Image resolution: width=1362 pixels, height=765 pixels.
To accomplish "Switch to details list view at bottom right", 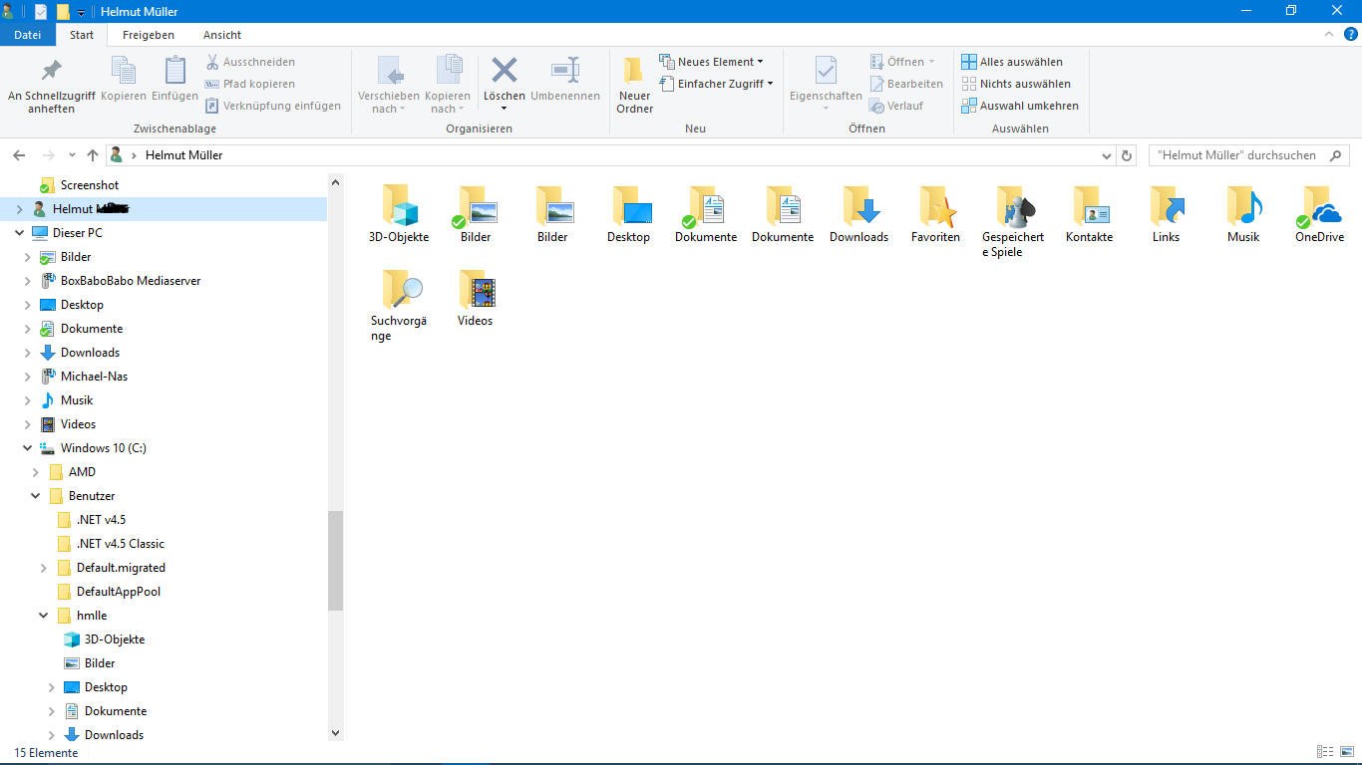I will (x=1325, y=752).
